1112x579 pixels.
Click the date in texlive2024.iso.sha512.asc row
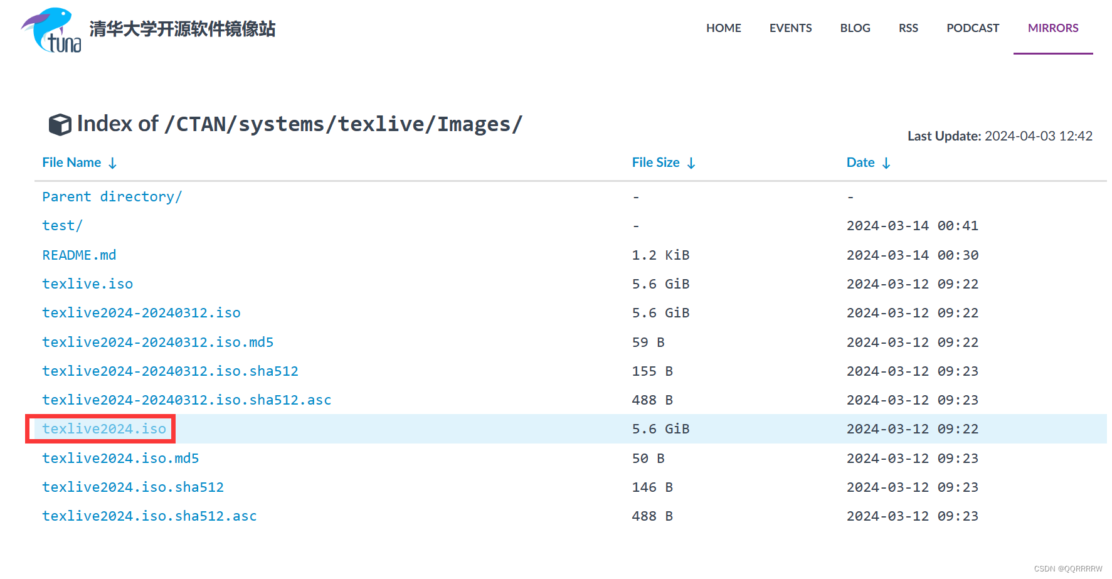click(x=913, y=516)
